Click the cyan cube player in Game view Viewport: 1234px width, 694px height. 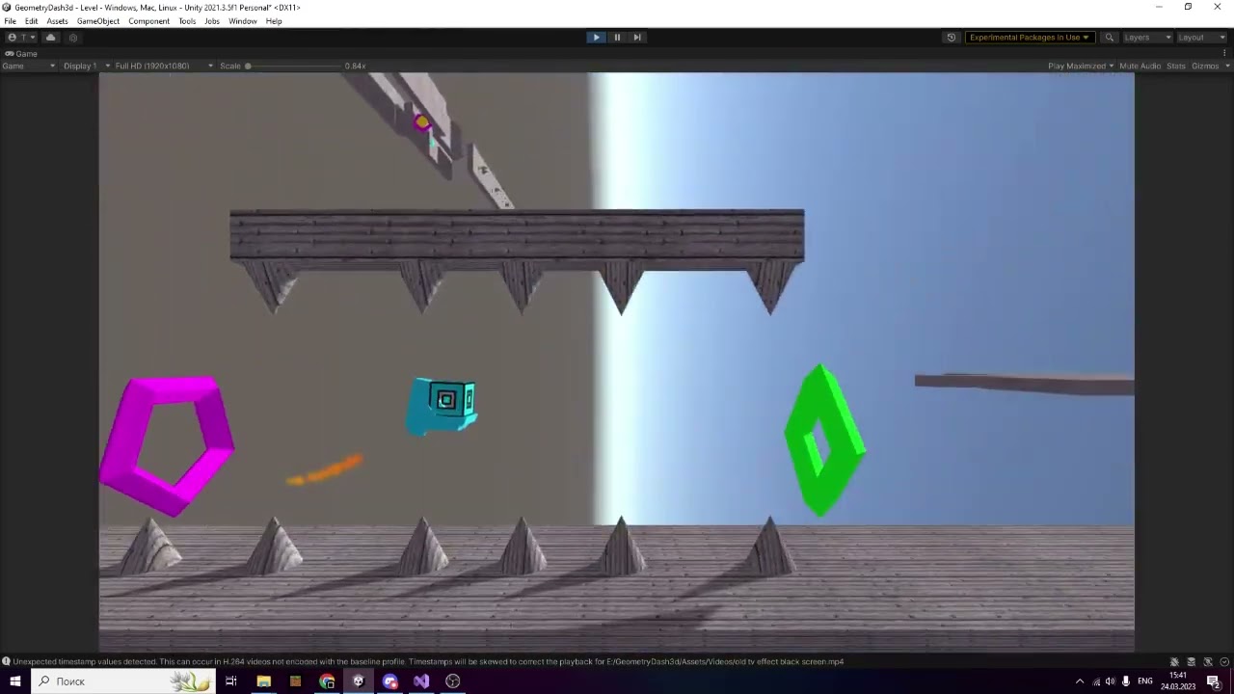[x=443, y=406]
